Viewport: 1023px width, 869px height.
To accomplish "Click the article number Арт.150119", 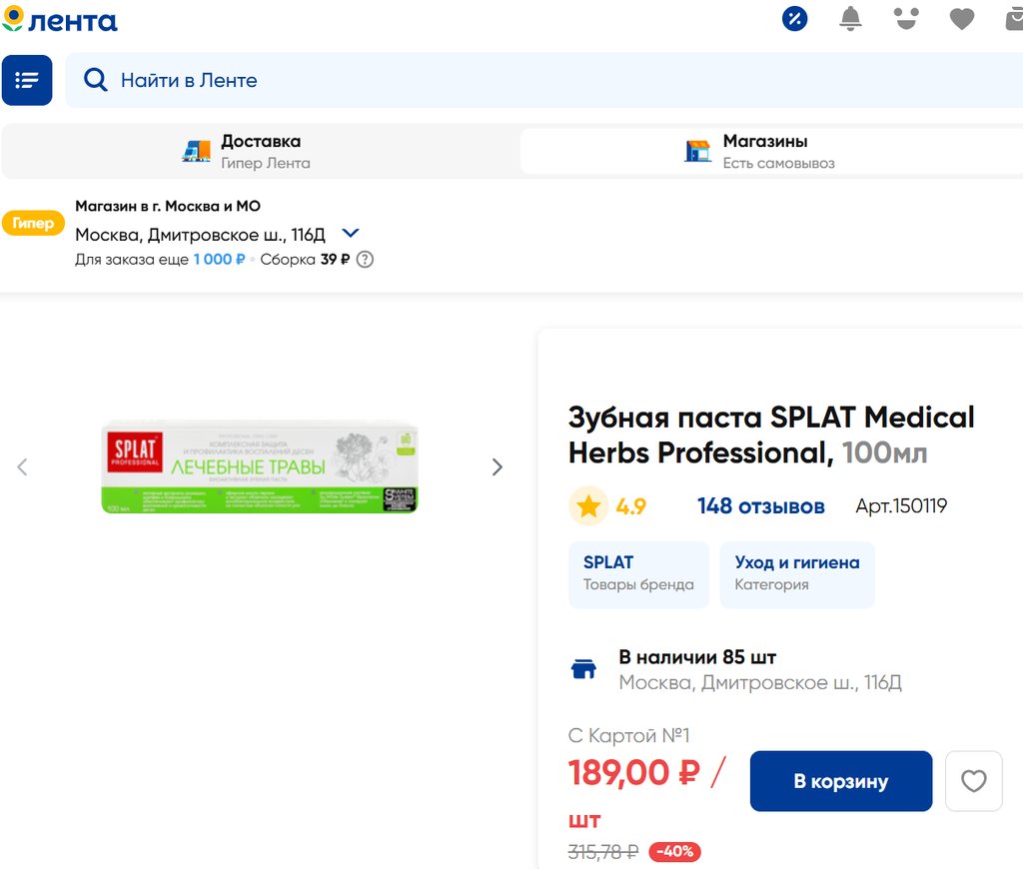I will [x=901, y=506].
